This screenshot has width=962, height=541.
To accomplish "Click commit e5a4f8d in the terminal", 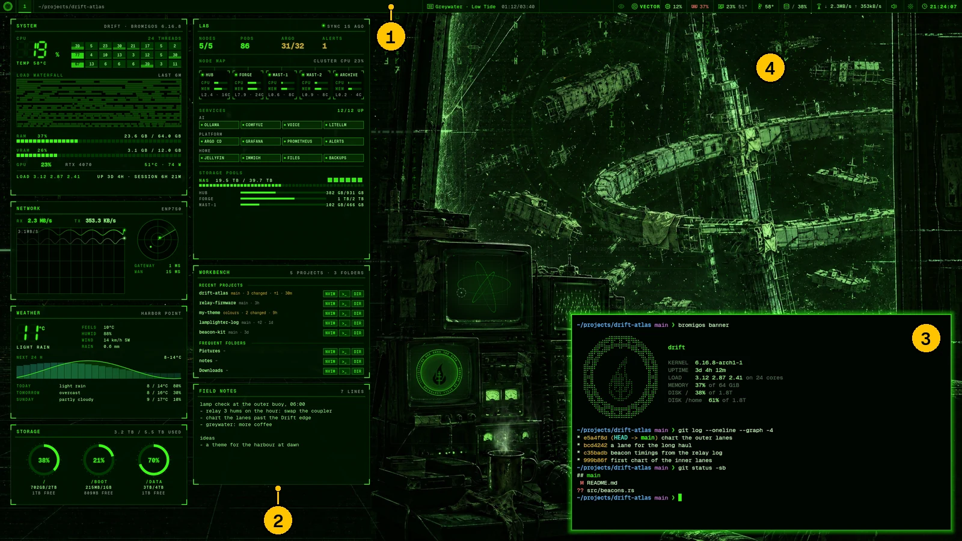I will (x=595, y=438).
